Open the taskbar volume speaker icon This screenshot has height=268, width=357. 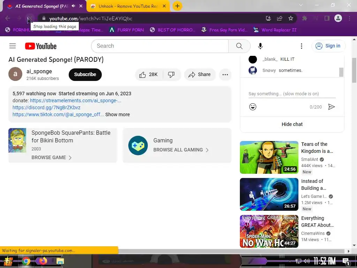pos(307,261)
